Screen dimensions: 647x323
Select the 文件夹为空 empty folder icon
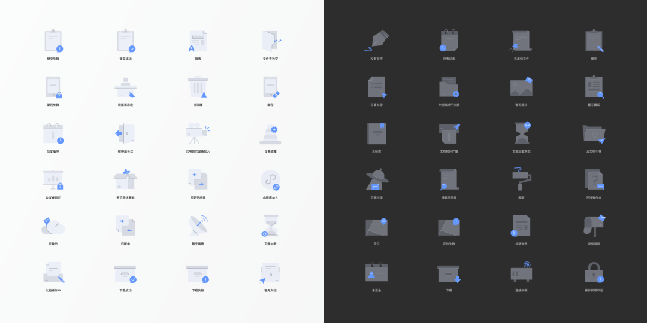point(271,41)
